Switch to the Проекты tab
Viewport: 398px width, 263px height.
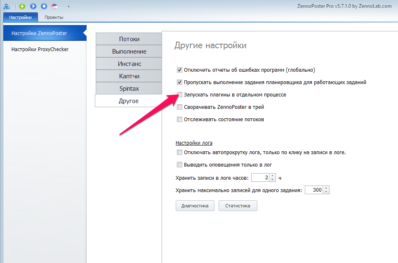(x=54, y=17)
